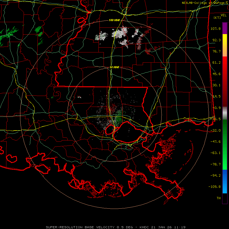229x229 pixels.
Task: Select the -78.7 scale value
Action: [216, 164]
